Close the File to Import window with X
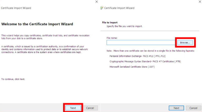 (200, 2)
